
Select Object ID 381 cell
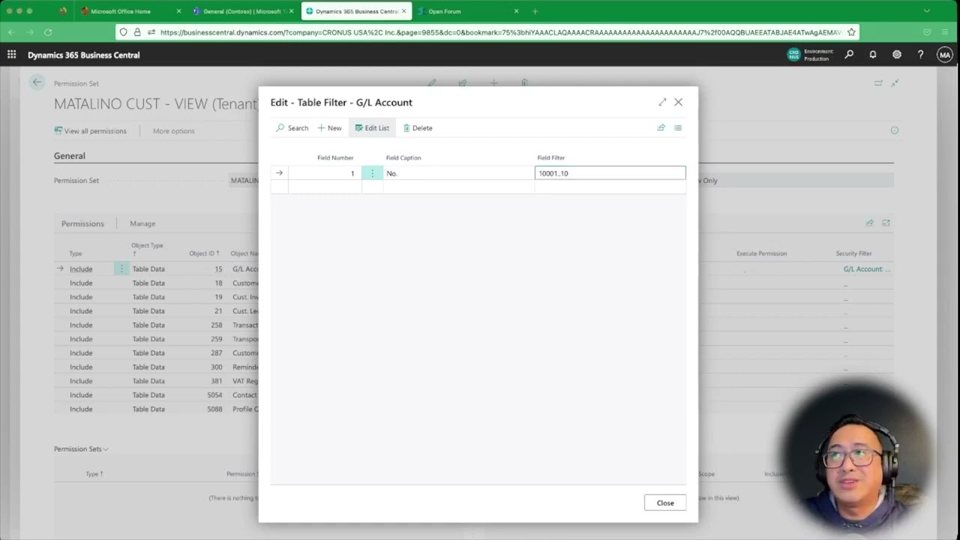(x=216, y=381)
